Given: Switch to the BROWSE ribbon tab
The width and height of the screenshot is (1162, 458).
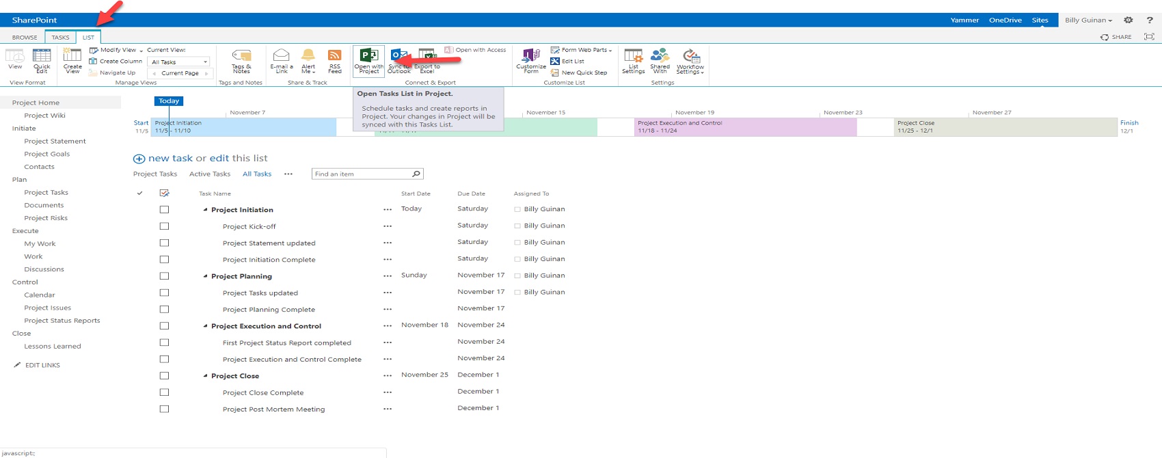Looking at the screenshot, I should click(25, 38).
